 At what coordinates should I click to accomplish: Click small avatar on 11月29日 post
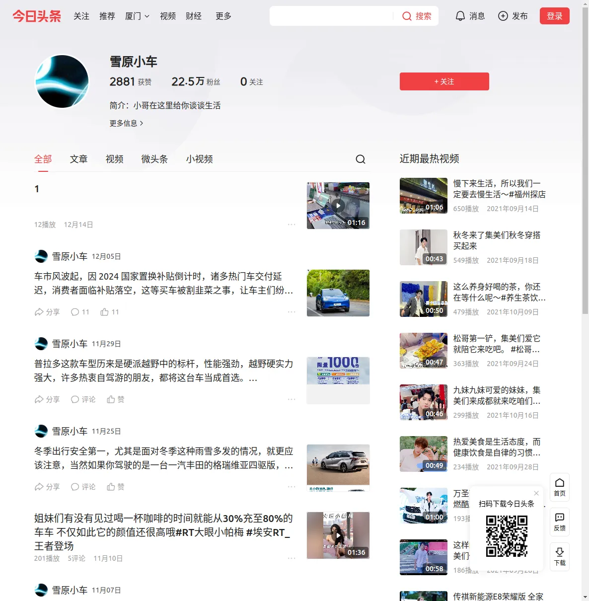pyautogui.click(x=41, y=344)
